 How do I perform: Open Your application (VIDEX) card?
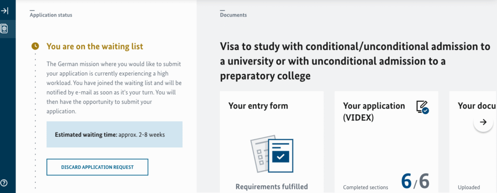386,142
